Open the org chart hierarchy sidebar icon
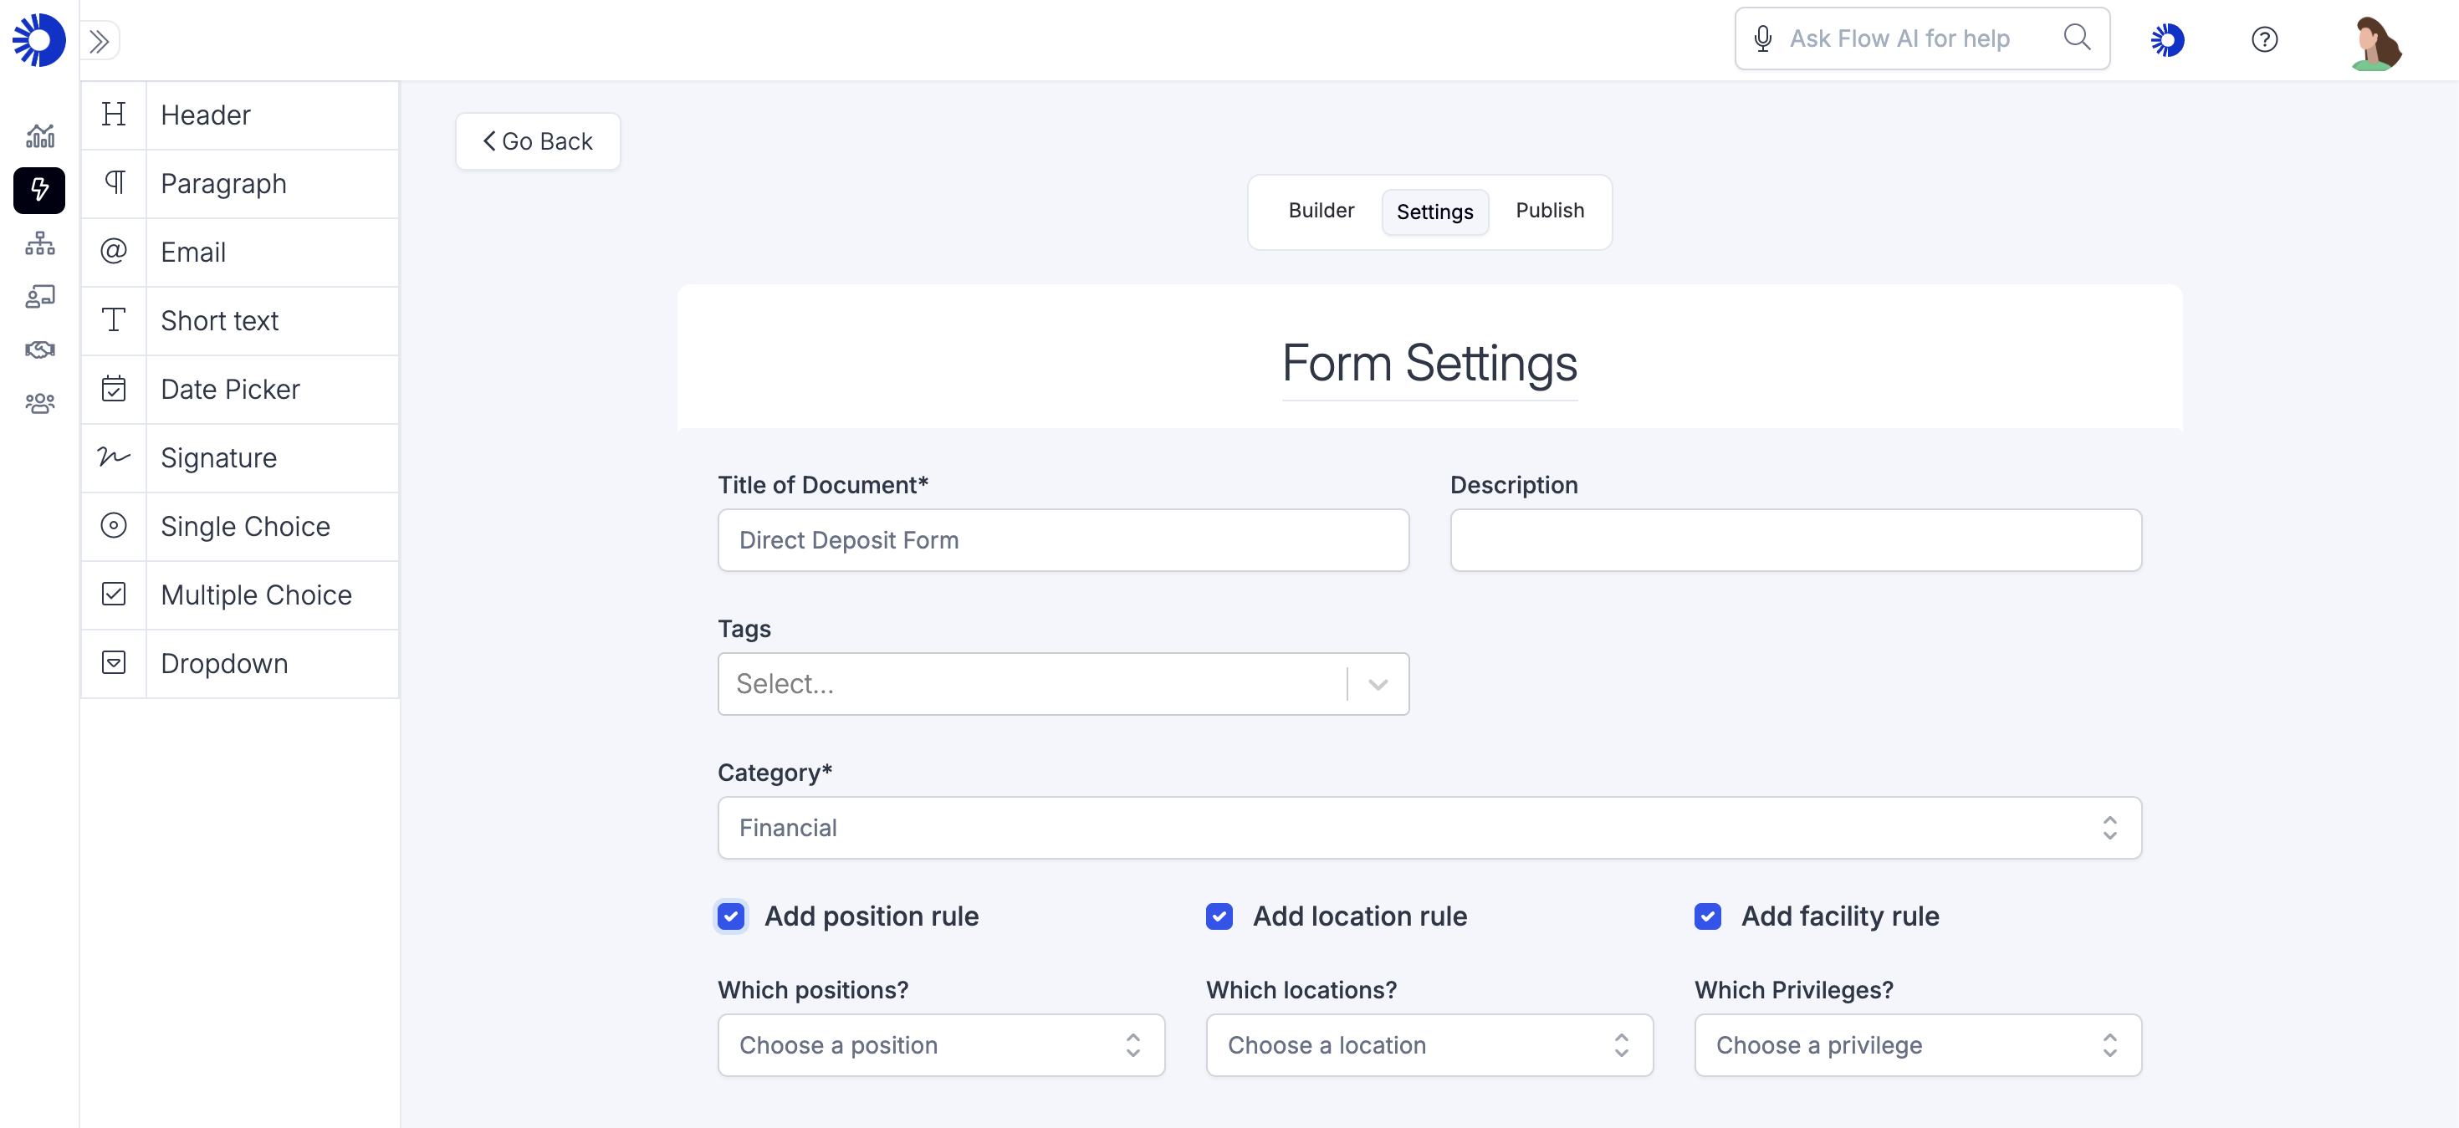 39,243
